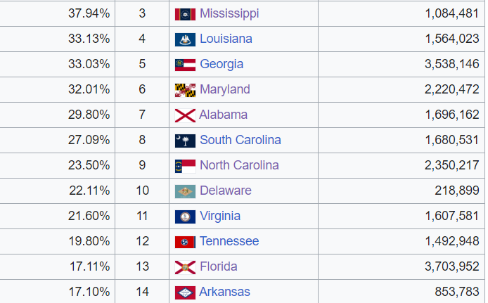The image size is (488, 303).
Task: Click the South Carolina flag icon
Action: point(185,141)
